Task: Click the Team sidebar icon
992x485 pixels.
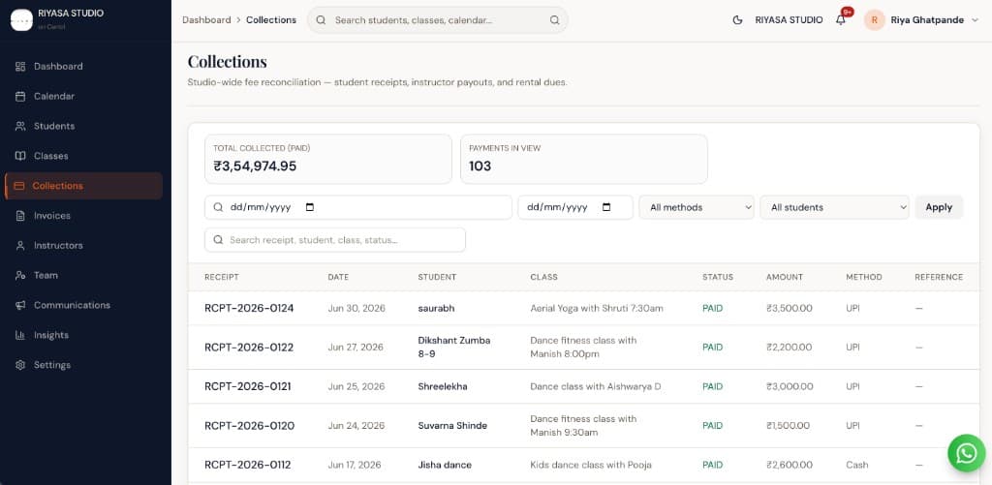Action: click(20, 275)
